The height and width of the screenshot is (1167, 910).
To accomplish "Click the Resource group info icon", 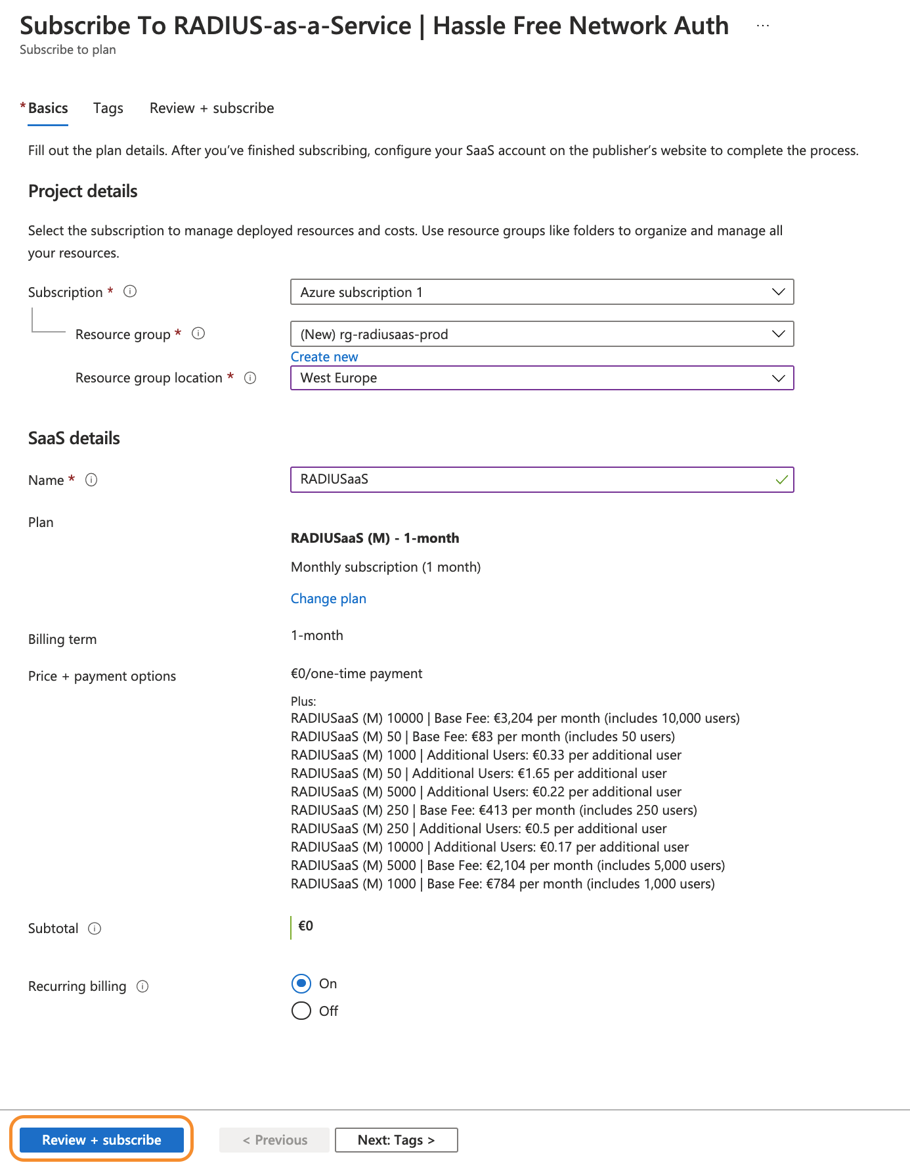I will click(198, 333).
